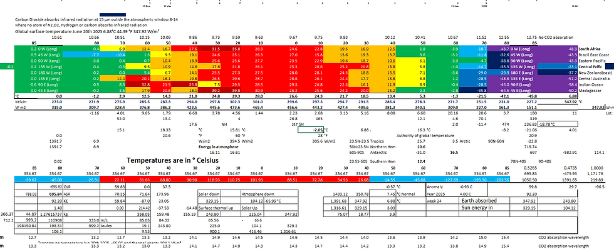614x249 pixels.
Task: Click the red 118.93 cell
Action: 209,180
